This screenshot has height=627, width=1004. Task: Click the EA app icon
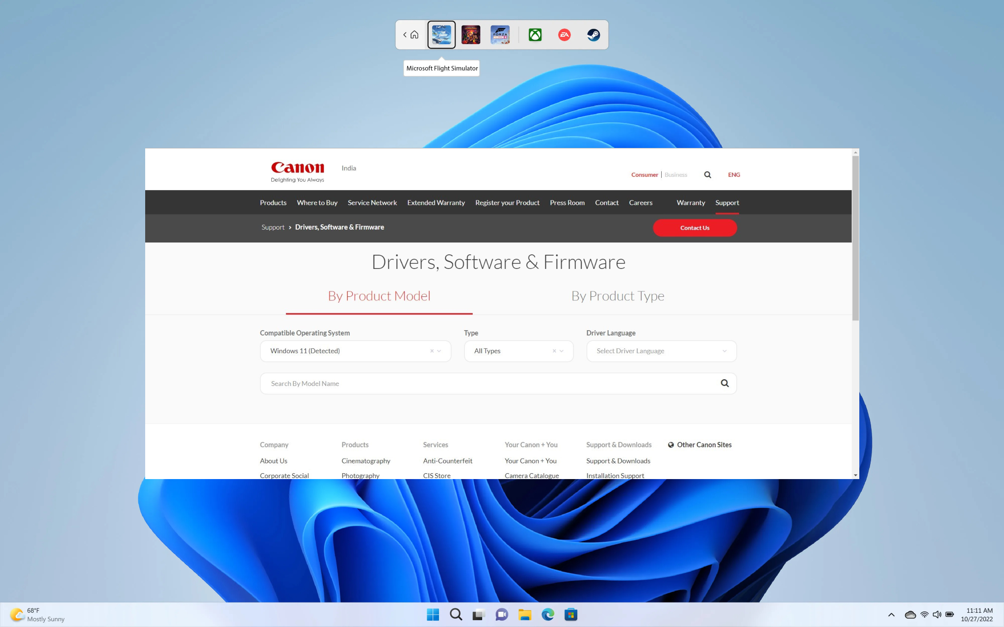click(564, 34)
